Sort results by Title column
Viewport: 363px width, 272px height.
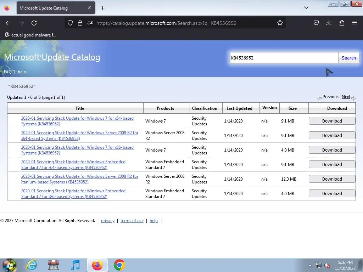click(x=80, y=108)
